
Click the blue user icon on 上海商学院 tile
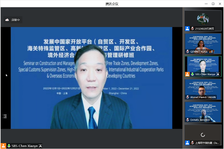pyautogui.click(x=187, y=143)
